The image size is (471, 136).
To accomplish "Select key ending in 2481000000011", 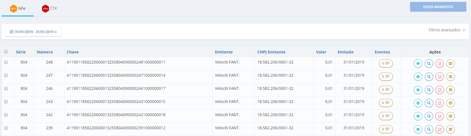I will pyautogui.click(x=116, y=62).
